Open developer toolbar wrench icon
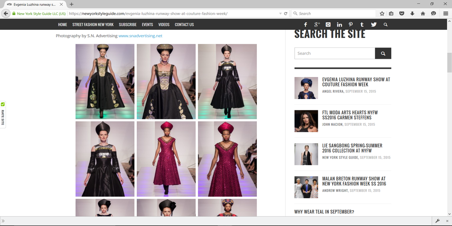Image resolution: width=452 pixels, height=226 pixels. 438,221
